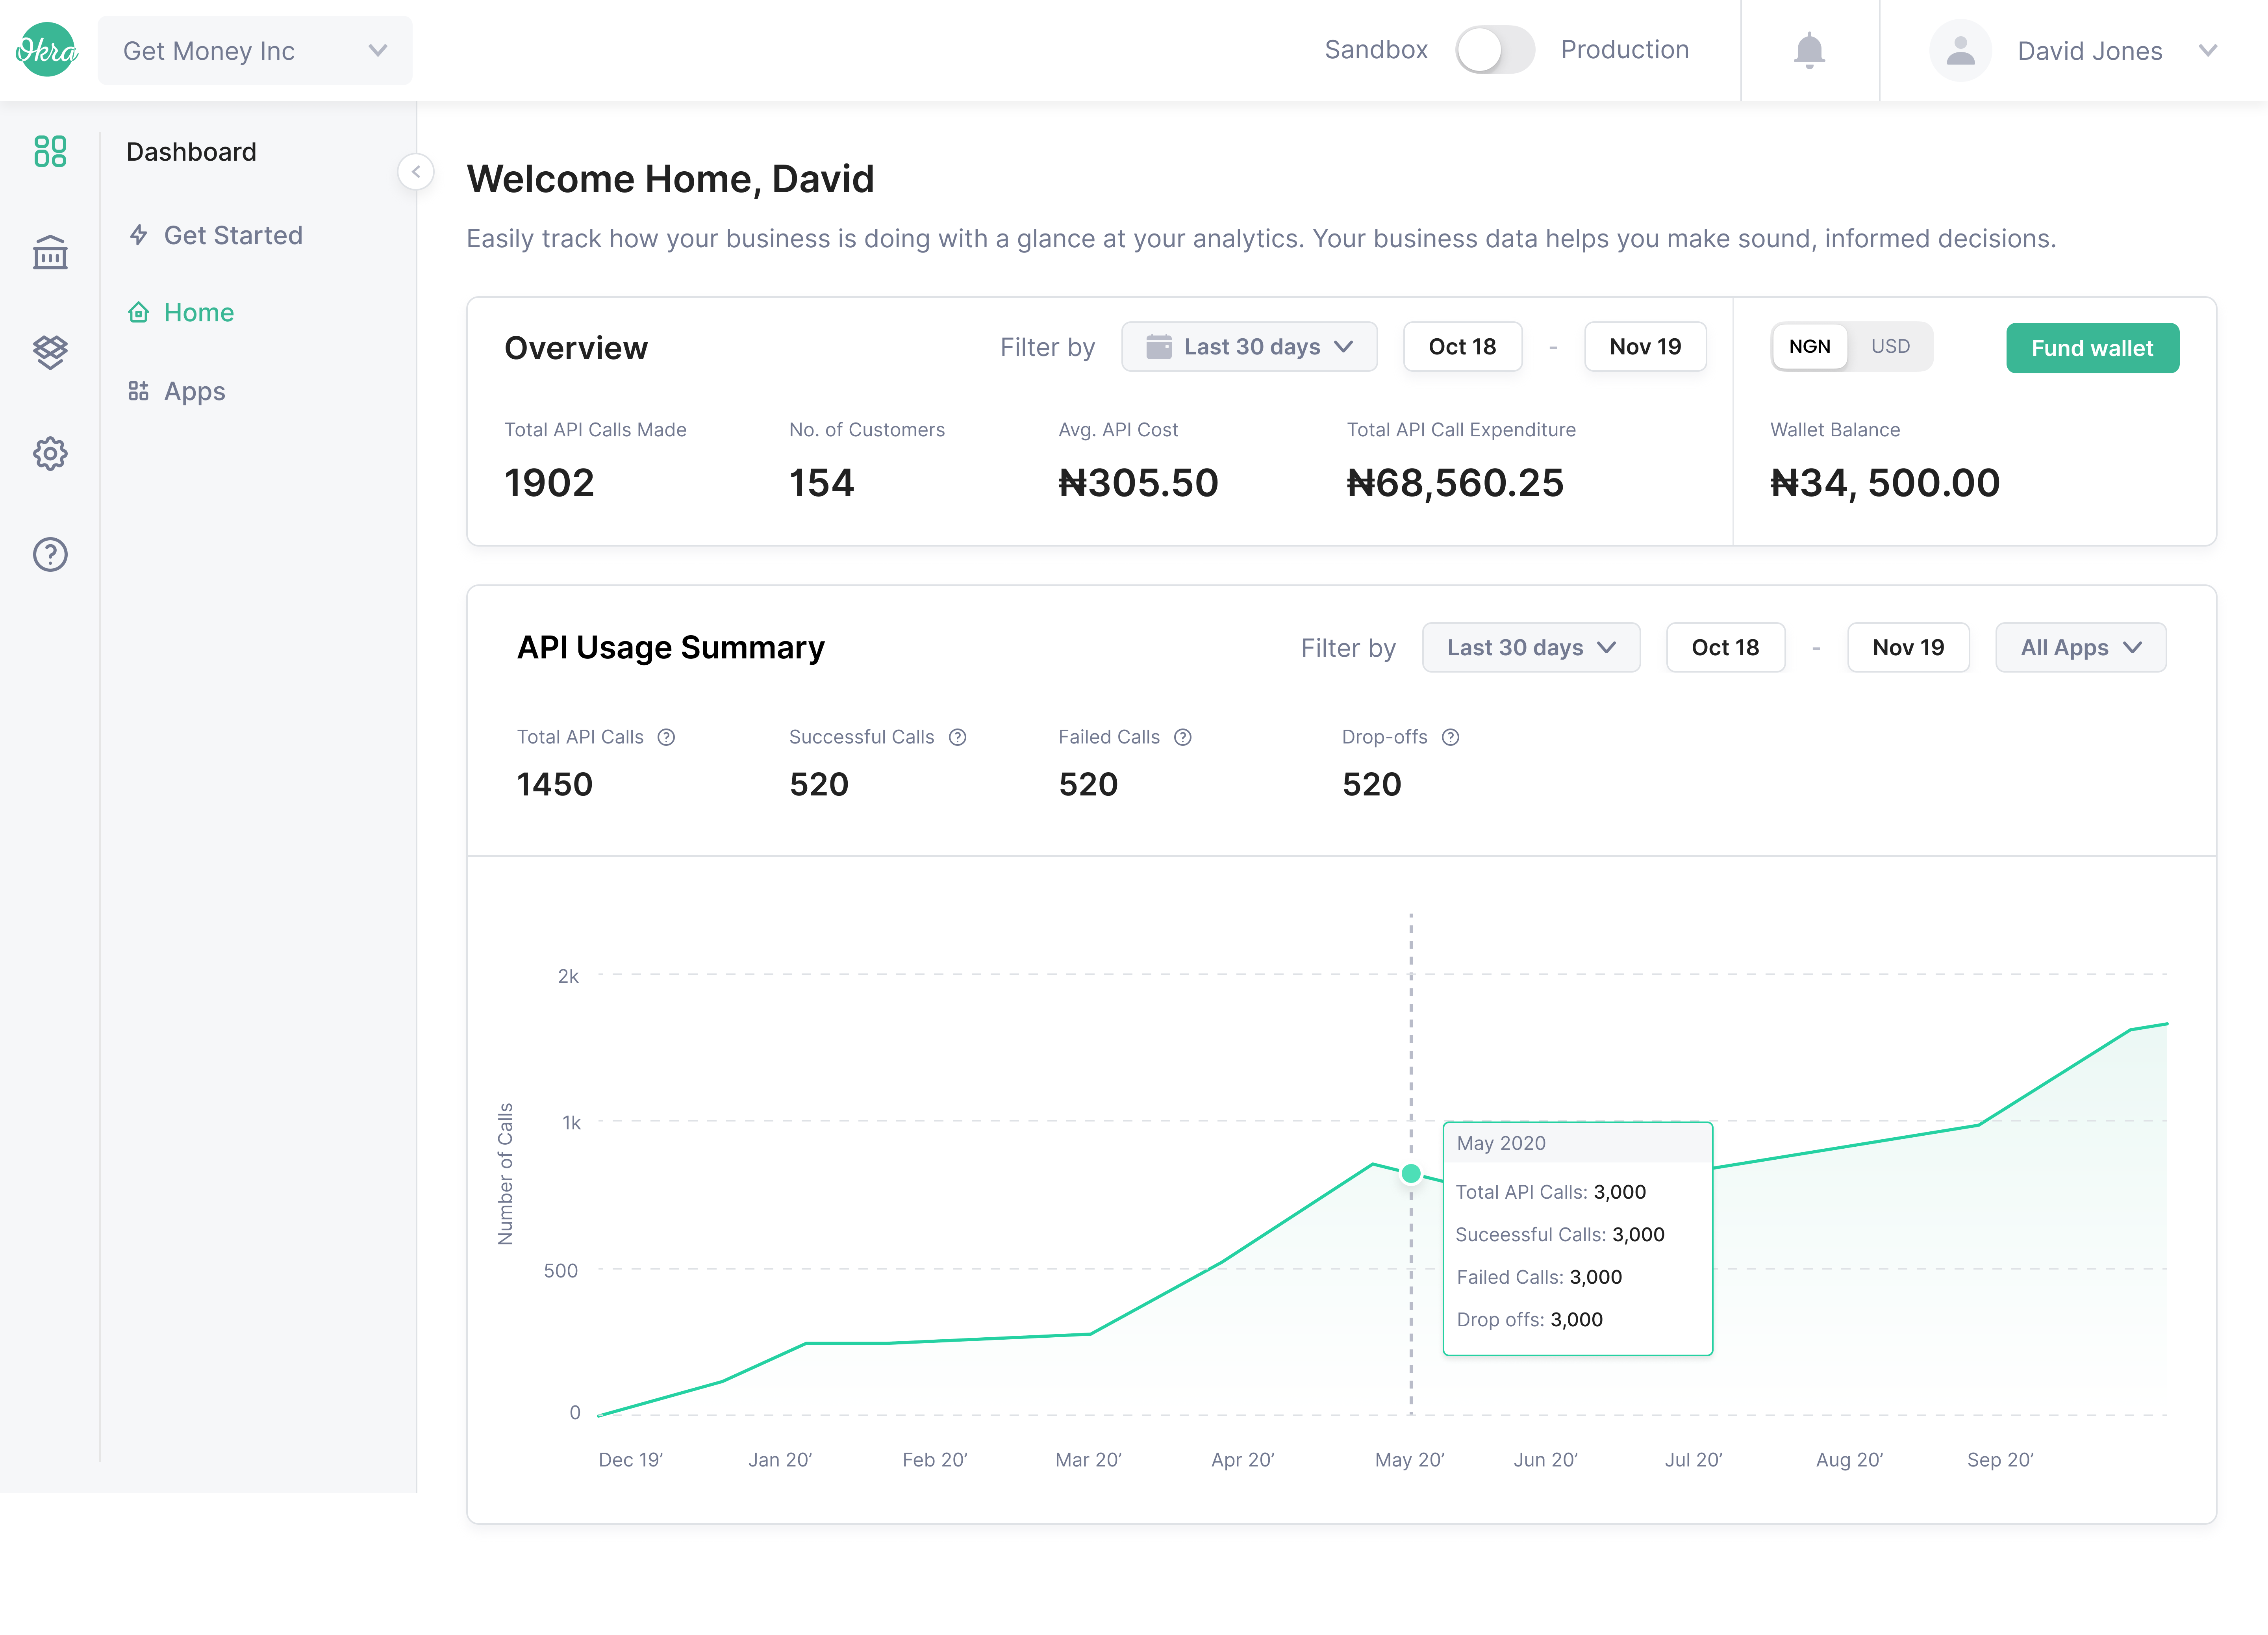Click the Total API Calls Made value 1902

[549, 483]
